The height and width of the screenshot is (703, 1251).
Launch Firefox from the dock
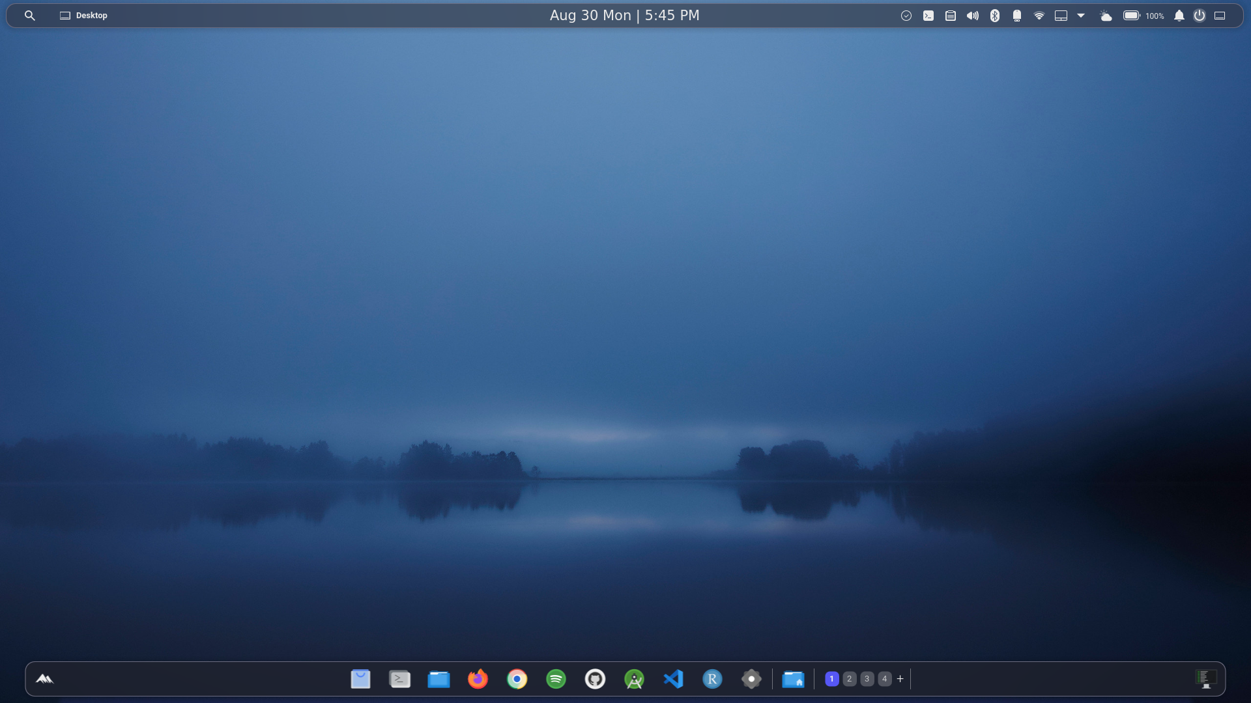(x=478, y=679)
